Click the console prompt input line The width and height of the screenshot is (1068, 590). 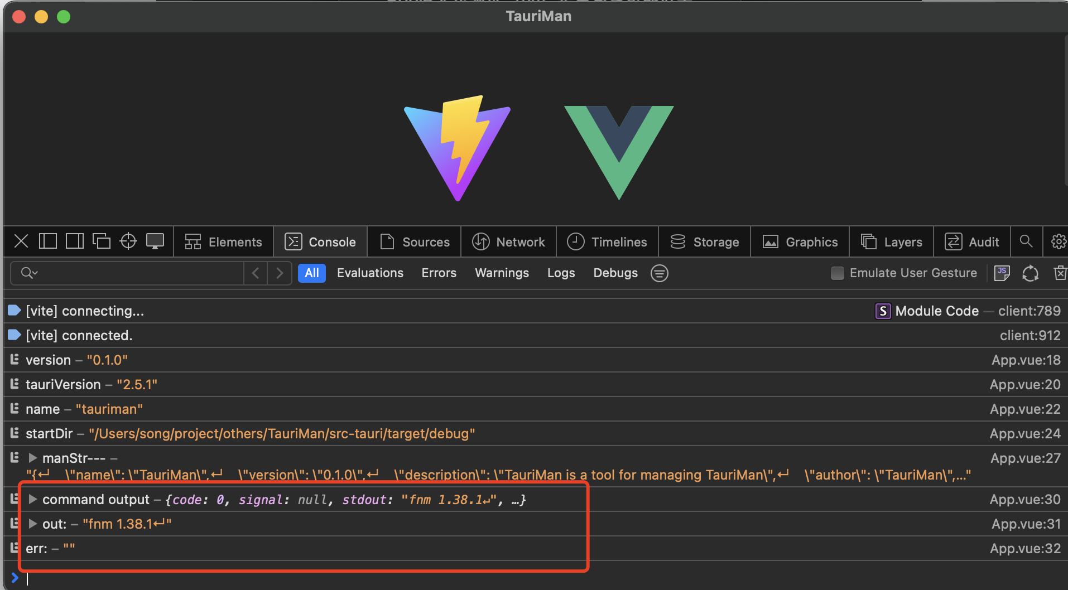pos(536,578)
